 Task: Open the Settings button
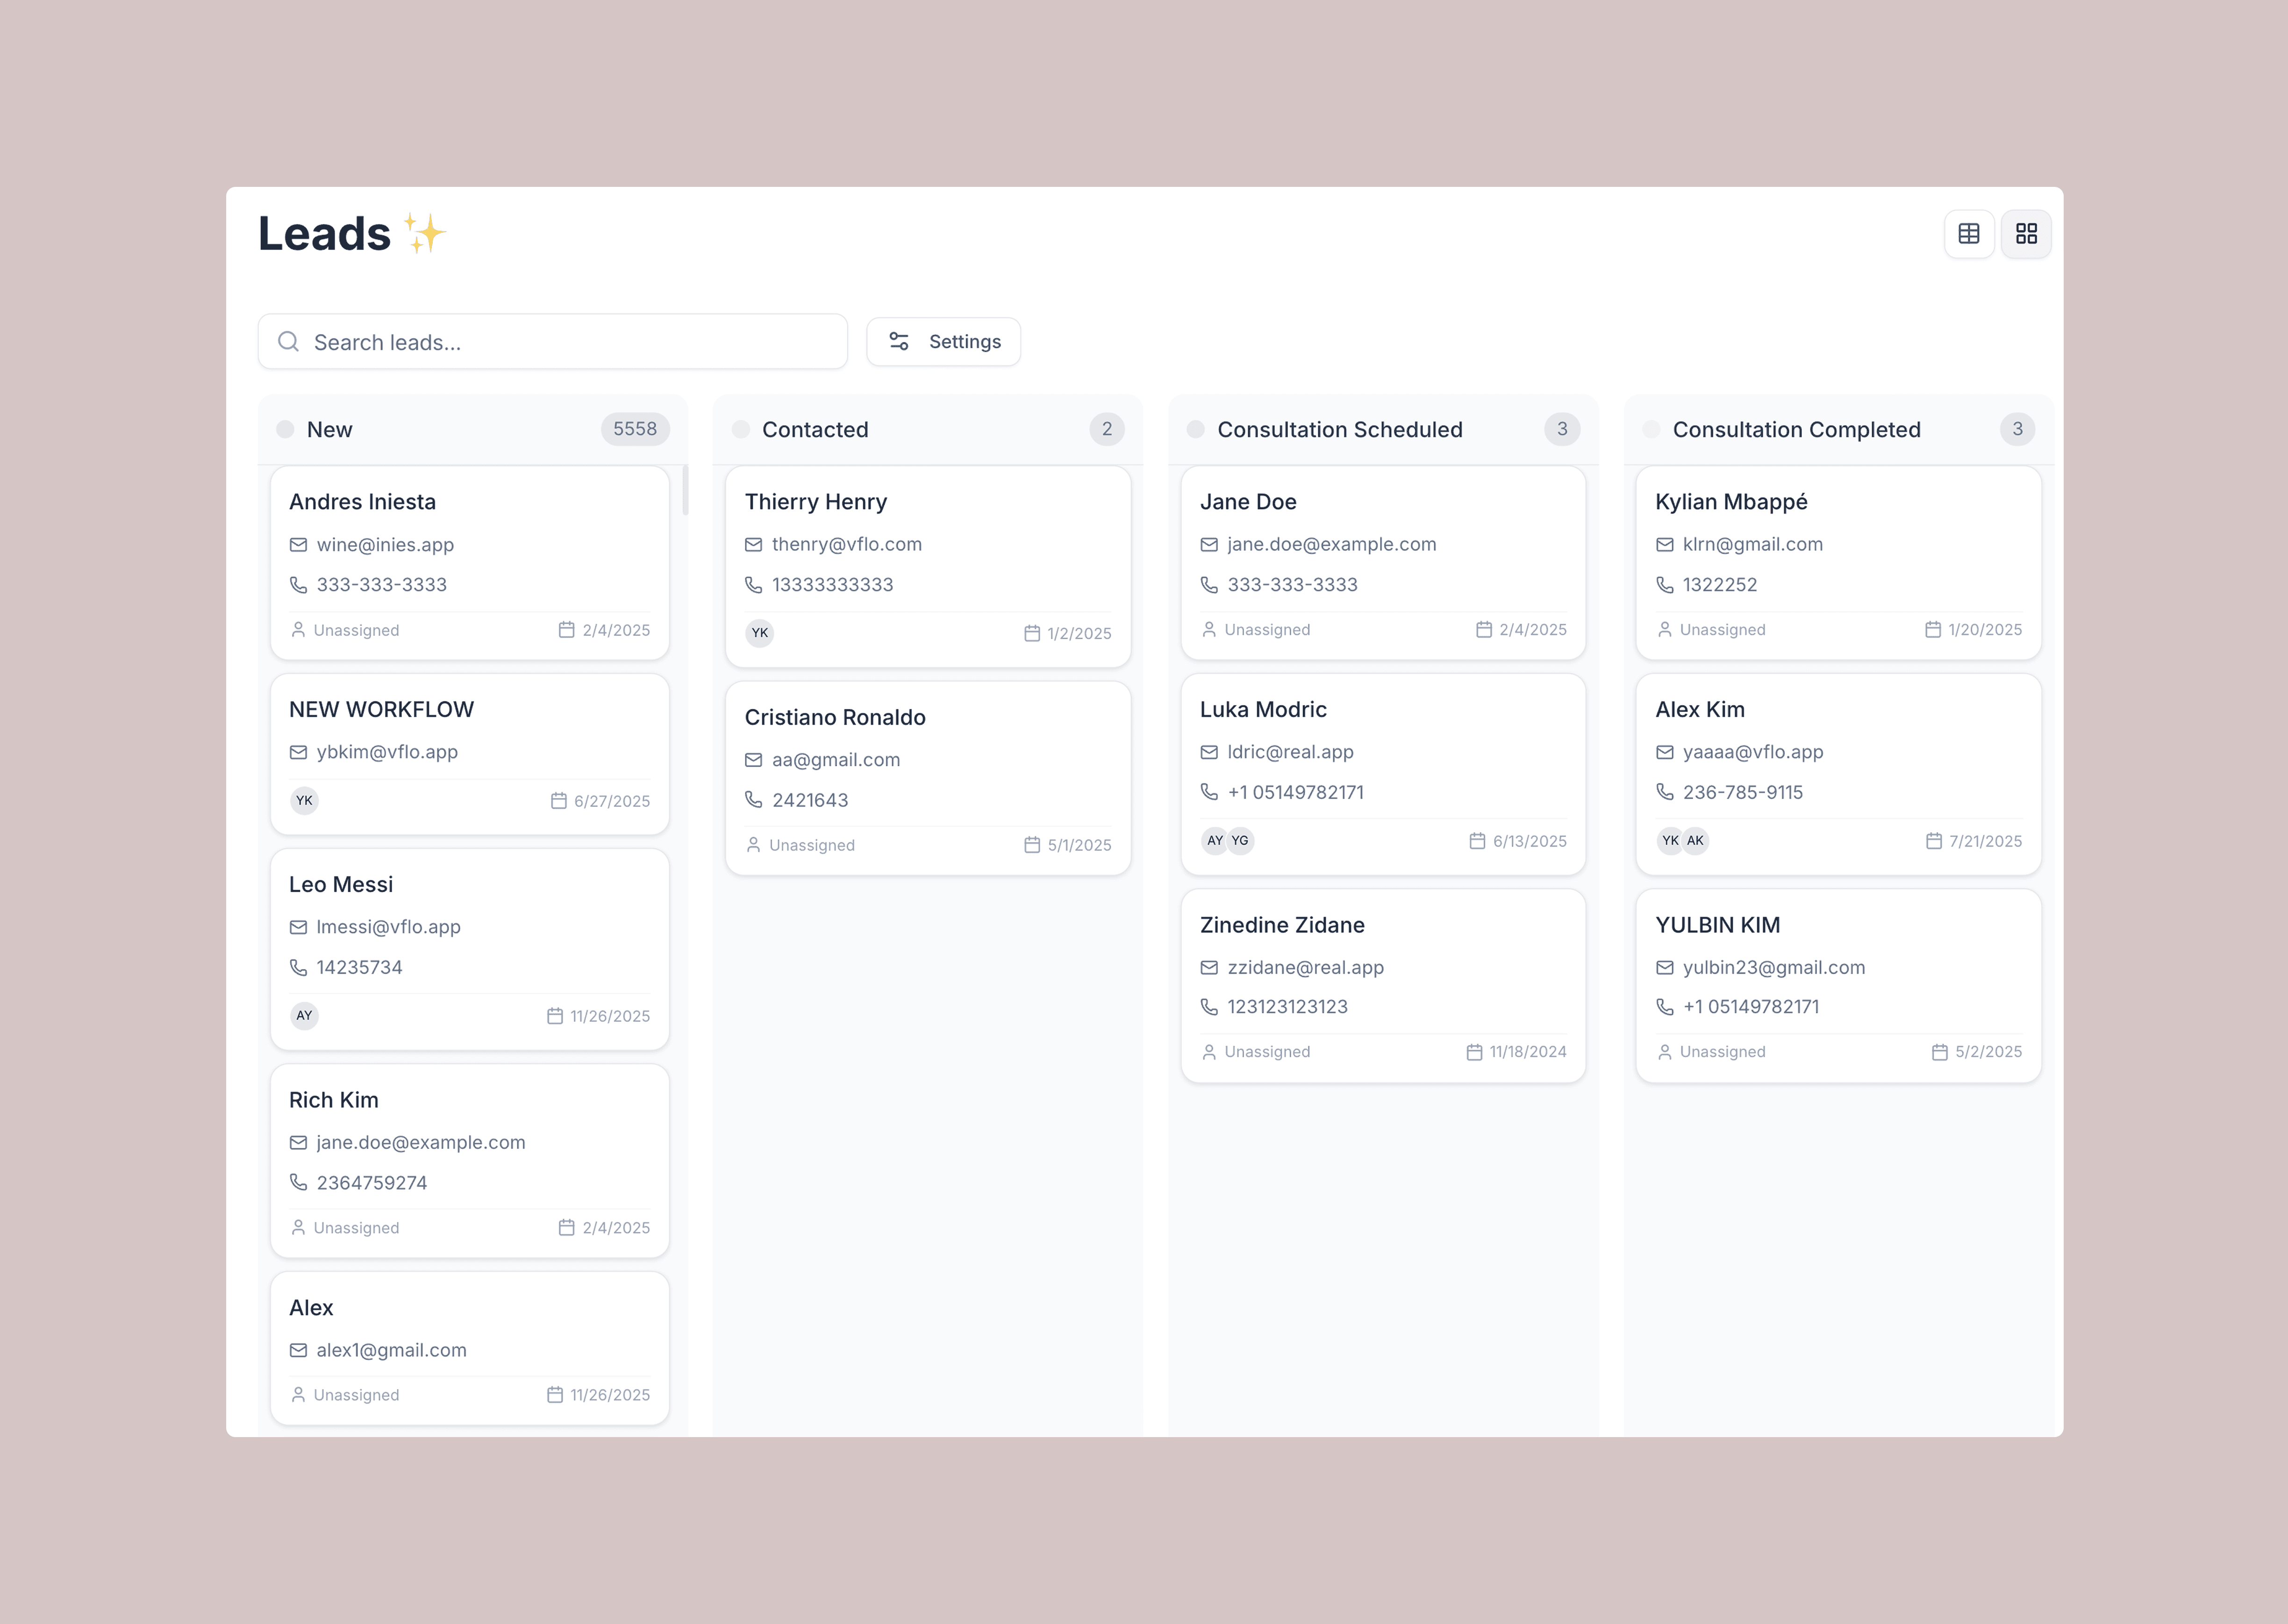click(943, 342)
